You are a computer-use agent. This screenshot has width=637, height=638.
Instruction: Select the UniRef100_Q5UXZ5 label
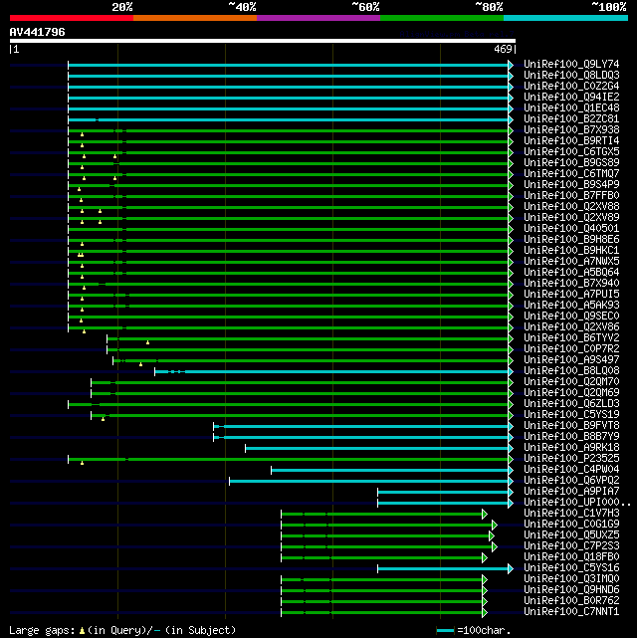[571, 535]
